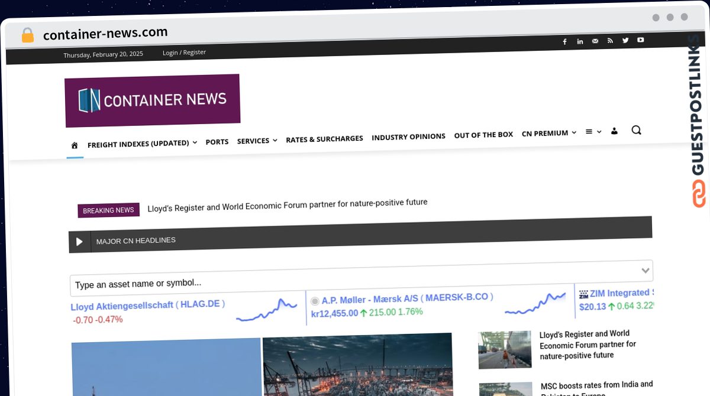Screen dimensions: 710x396
Task: Open the night port featured image
Action: point(357,364)
